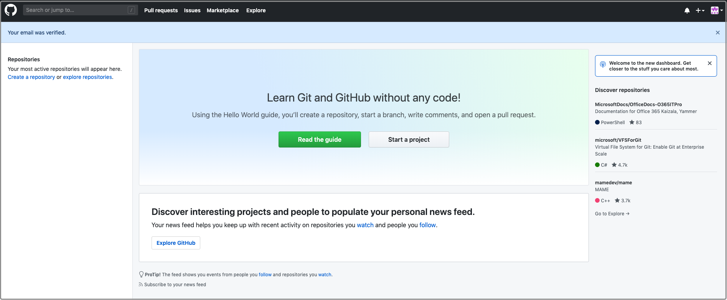Viewport: 727px width, 300px height.
Task: Focus the Search or jump to field
Action: 80,10
